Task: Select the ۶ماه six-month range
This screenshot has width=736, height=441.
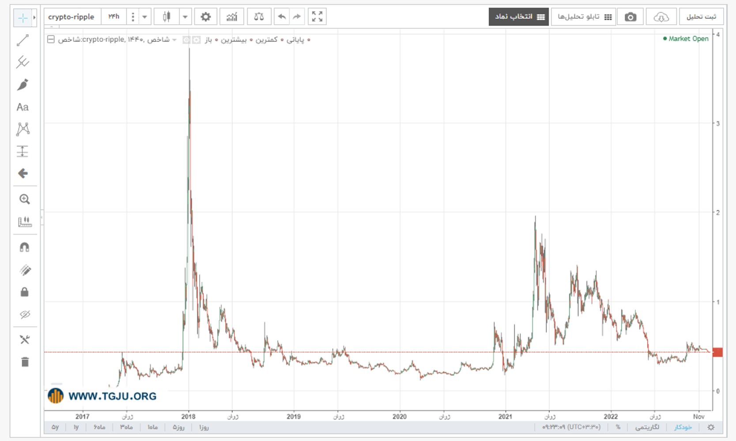Action: pyautogui.click(x=99, y=427)
